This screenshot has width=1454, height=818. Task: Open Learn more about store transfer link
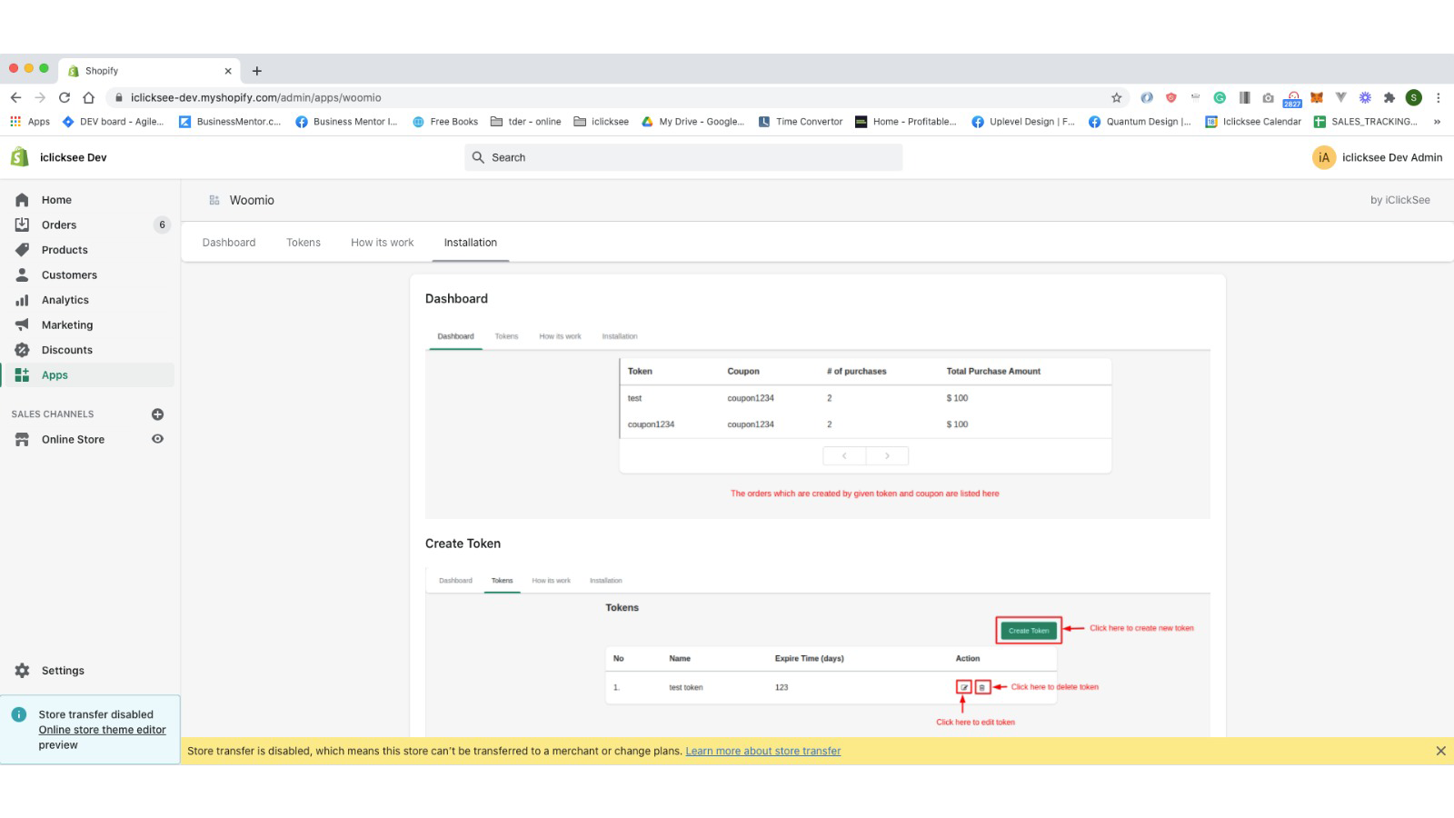pos(762,751)
